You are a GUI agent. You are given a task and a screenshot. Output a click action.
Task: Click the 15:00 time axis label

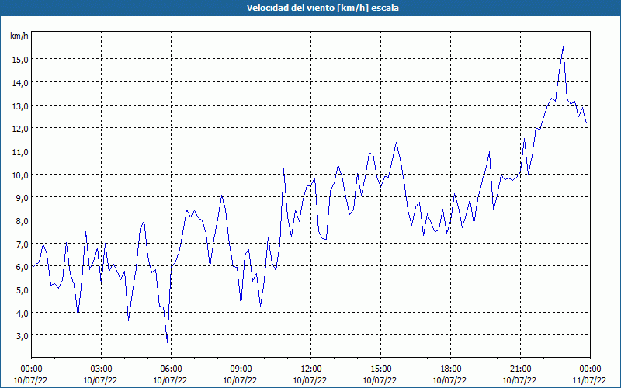381,369
